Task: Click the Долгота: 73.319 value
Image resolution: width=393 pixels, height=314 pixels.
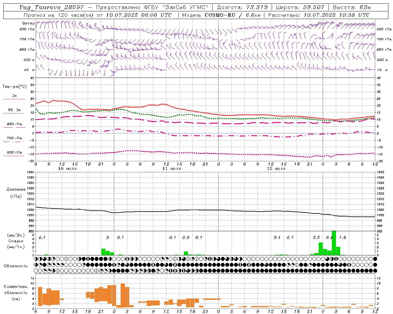Action: [x=242, y=7]
